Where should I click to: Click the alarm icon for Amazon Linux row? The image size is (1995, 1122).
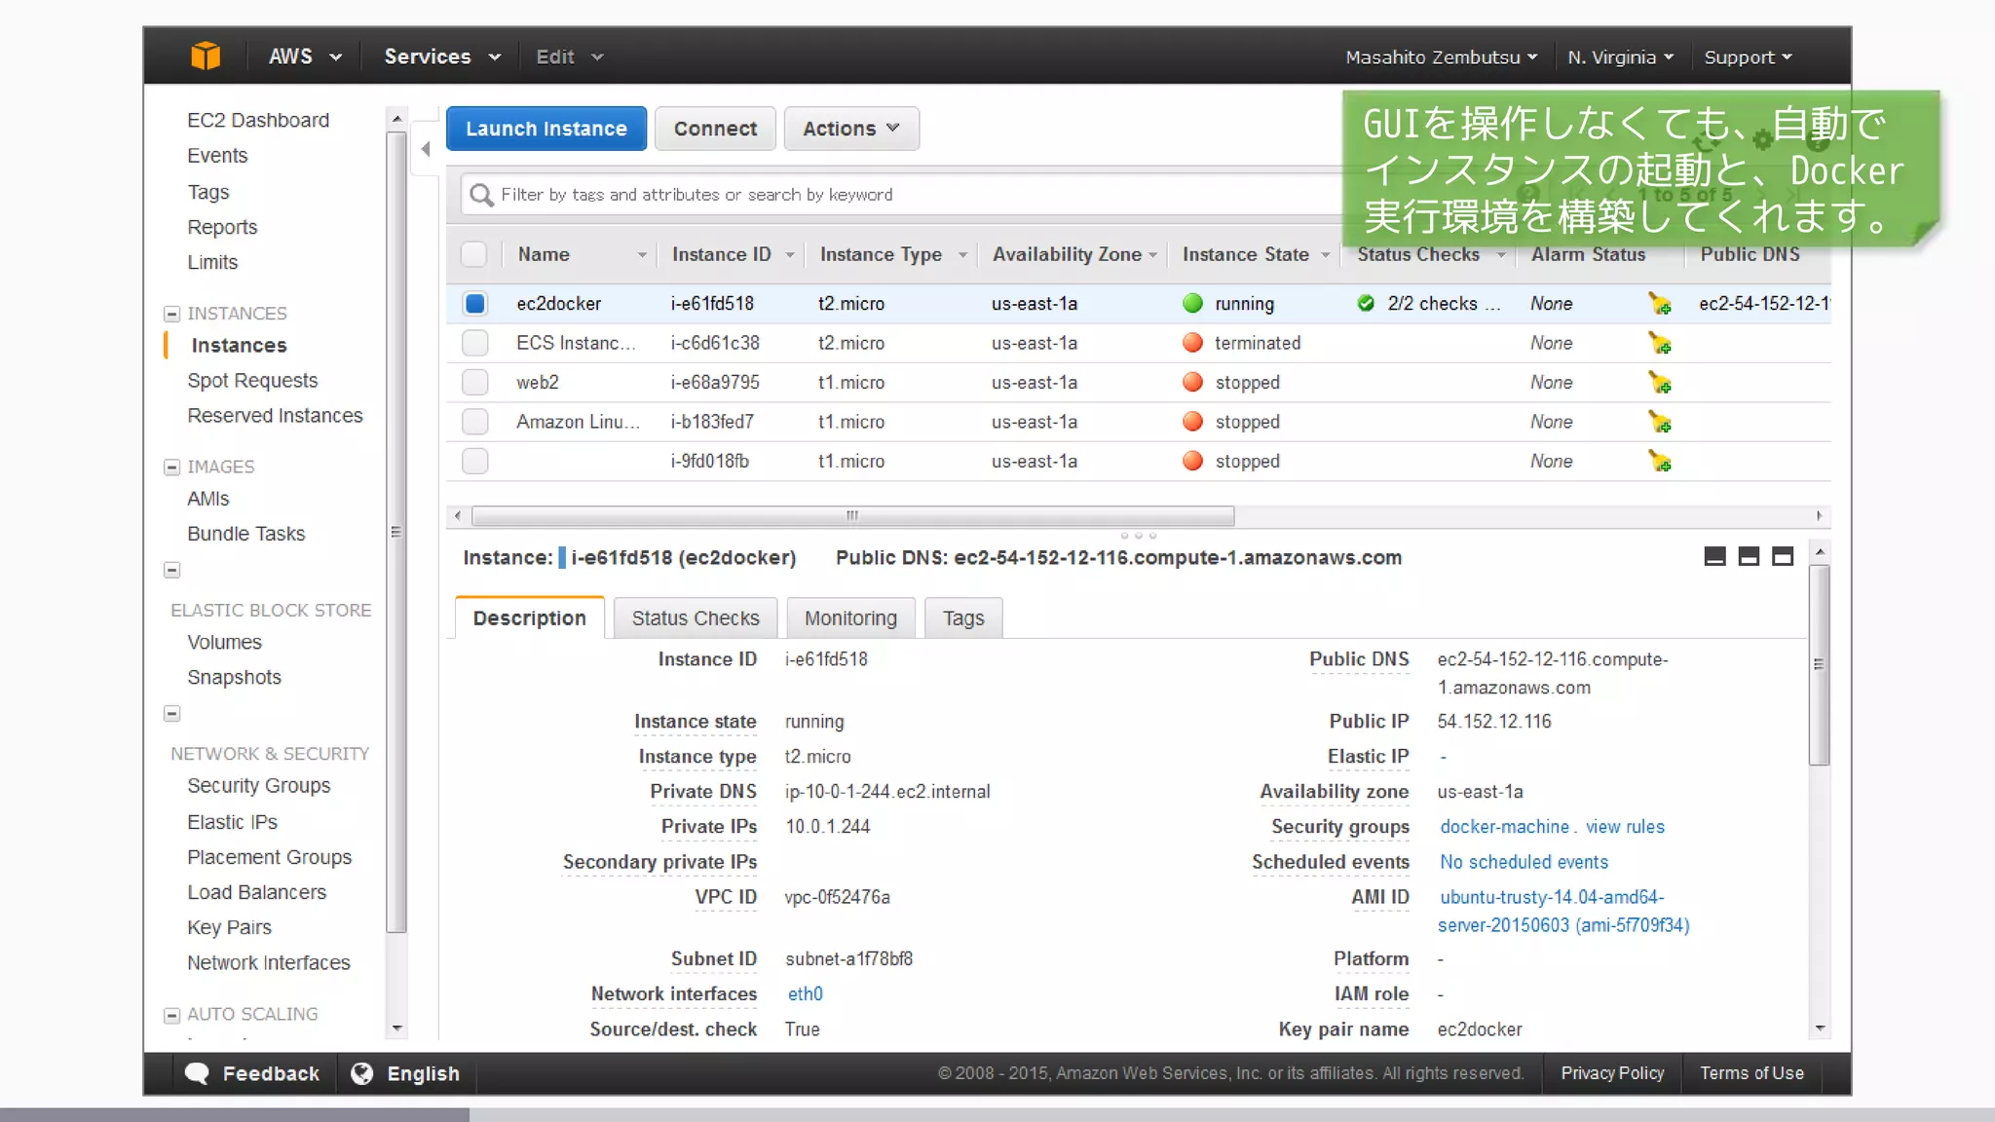tap(1660, 422)
